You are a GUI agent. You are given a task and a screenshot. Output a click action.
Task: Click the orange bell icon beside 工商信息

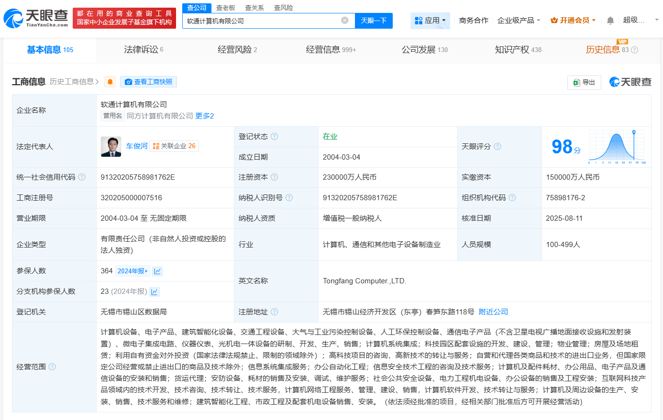tap(110, 81)
